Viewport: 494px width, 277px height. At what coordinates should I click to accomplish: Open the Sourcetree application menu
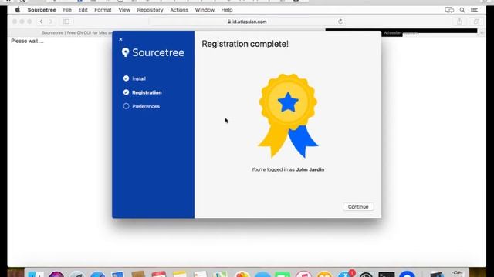point(42,10)
